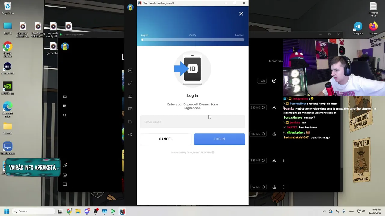Open the Windows Start button

pyautogui.click(x=6, y=211)
